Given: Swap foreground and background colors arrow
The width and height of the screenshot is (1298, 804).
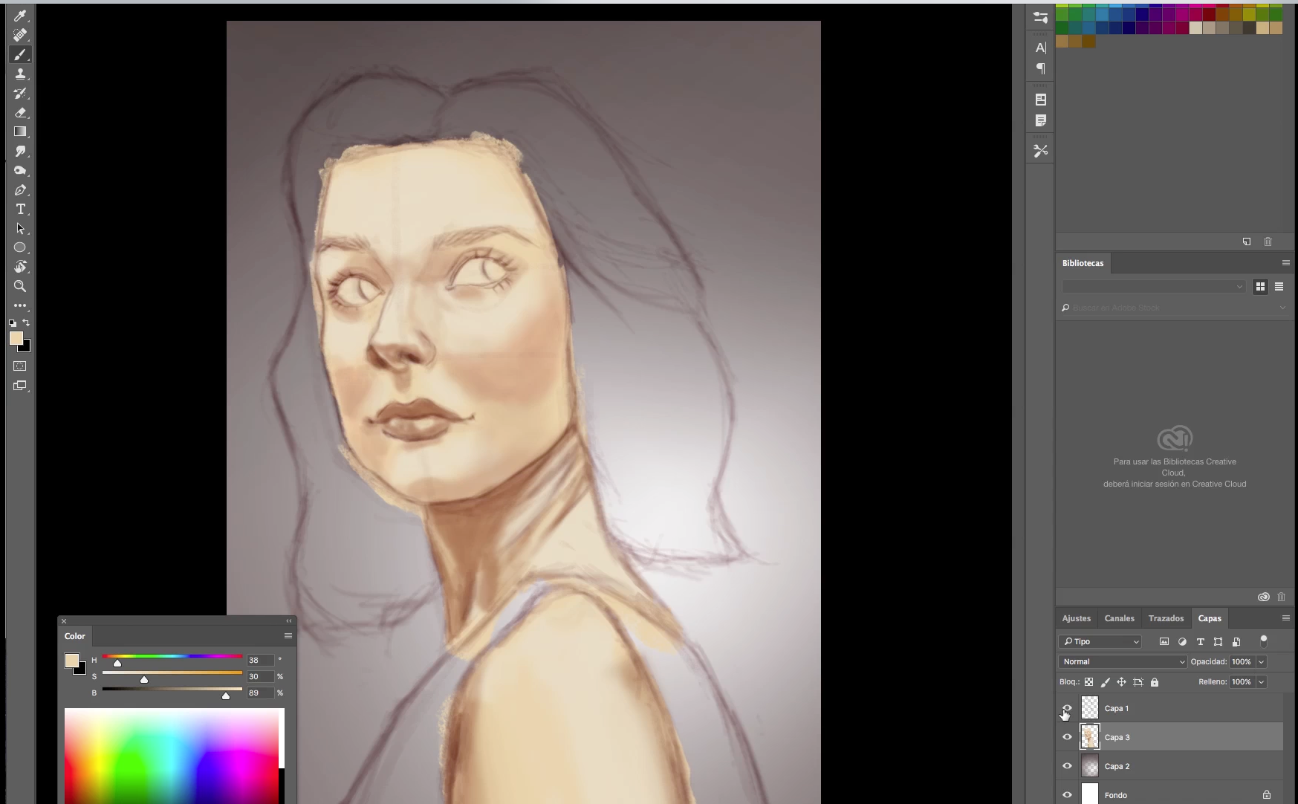Looking at the screenshot, I should pyautogui.click(x=27, y=322).
